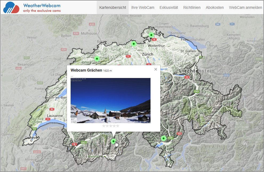Select the green webcam marker north of Zürich
Viewport: 264px width, 172px height.
[134, 44]
